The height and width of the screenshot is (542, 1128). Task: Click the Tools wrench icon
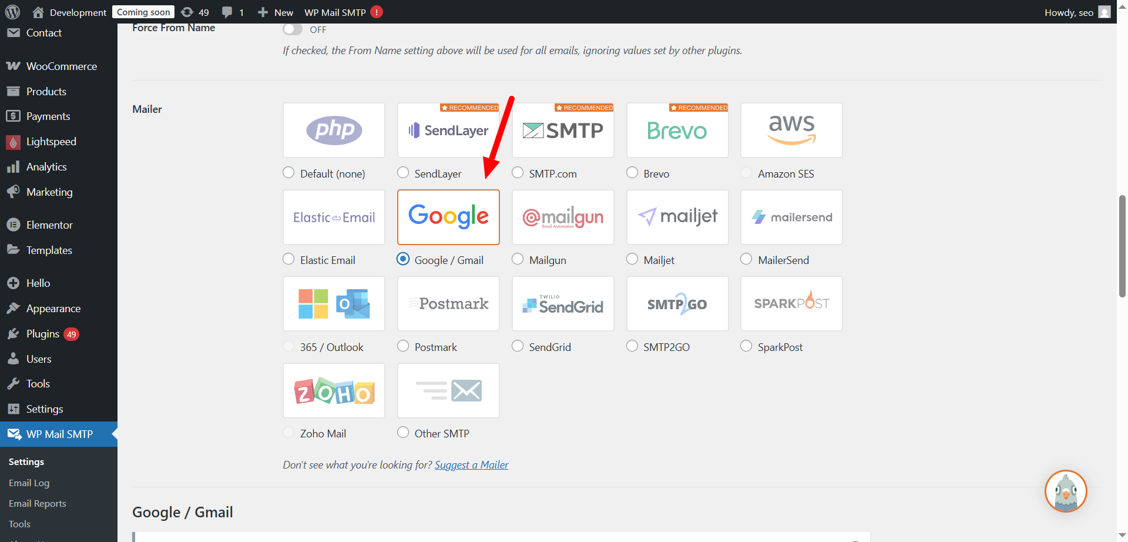(x=13, y=384)
